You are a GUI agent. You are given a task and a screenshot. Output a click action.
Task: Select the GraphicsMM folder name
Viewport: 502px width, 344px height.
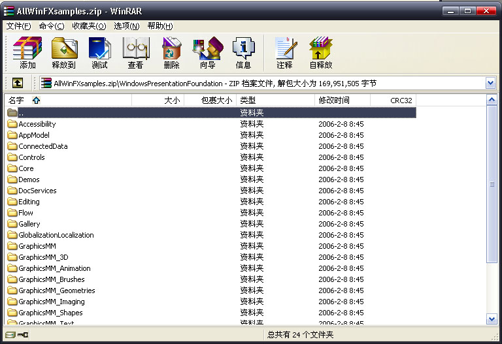tap(37, 246)
